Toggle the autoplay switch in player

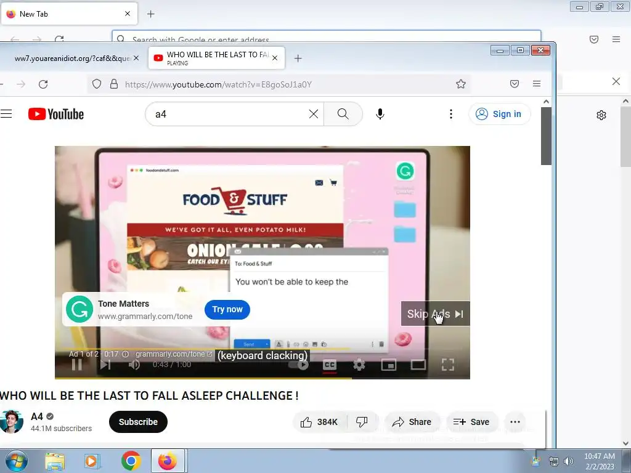tap(299, 365)
